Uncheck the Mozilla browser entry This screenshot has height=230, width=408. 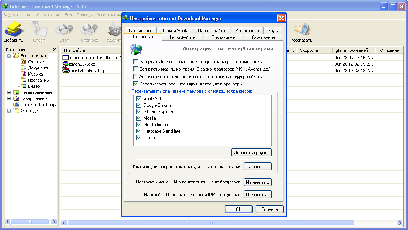[x=139, y=118]
